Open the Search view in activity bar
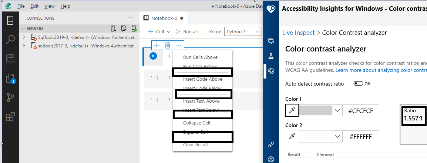427x163 pixels. (x=10, y=39)
